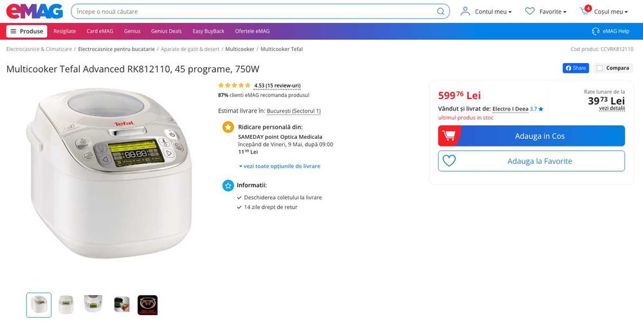The image size is (643, 326).
Task: Click the search magnifier icon
Action: point(440,12)
